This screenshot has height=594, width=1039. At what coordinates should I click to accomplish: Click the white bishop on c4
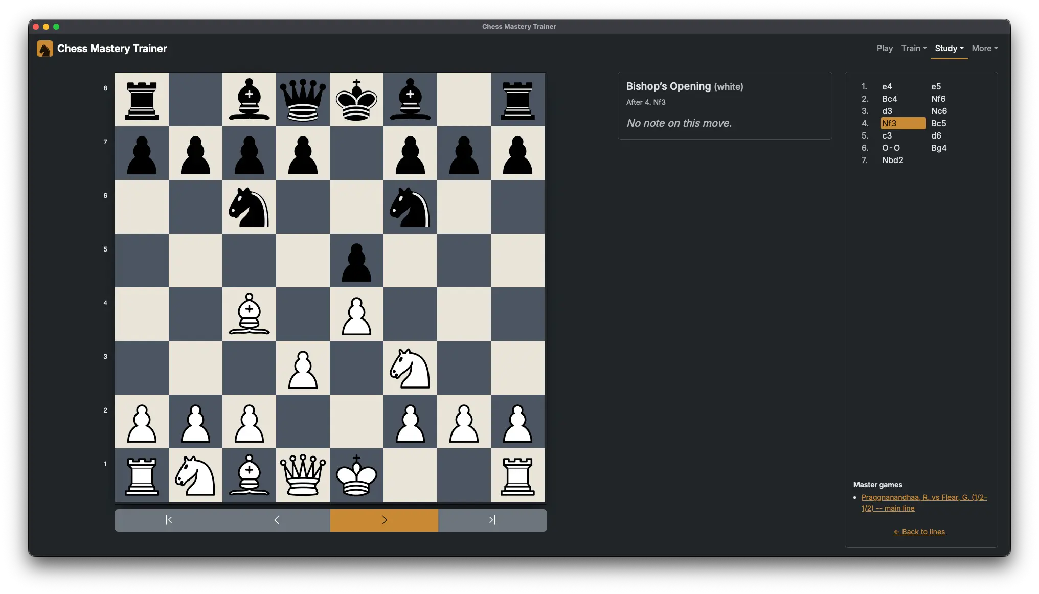click(x=249, y=314)
